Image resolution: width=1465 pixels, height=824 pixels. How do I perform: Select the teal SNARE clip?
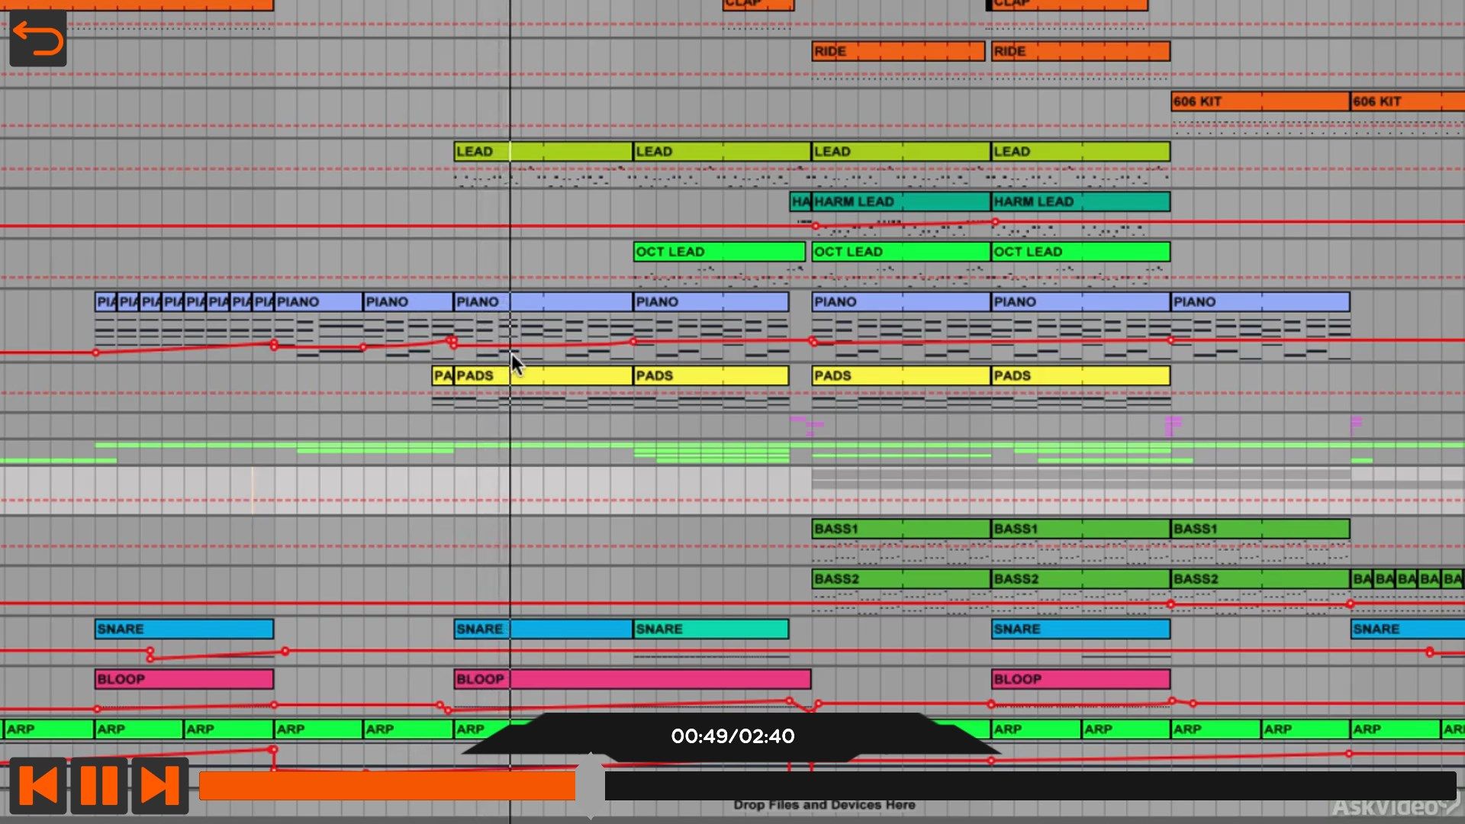pos(711,629)
